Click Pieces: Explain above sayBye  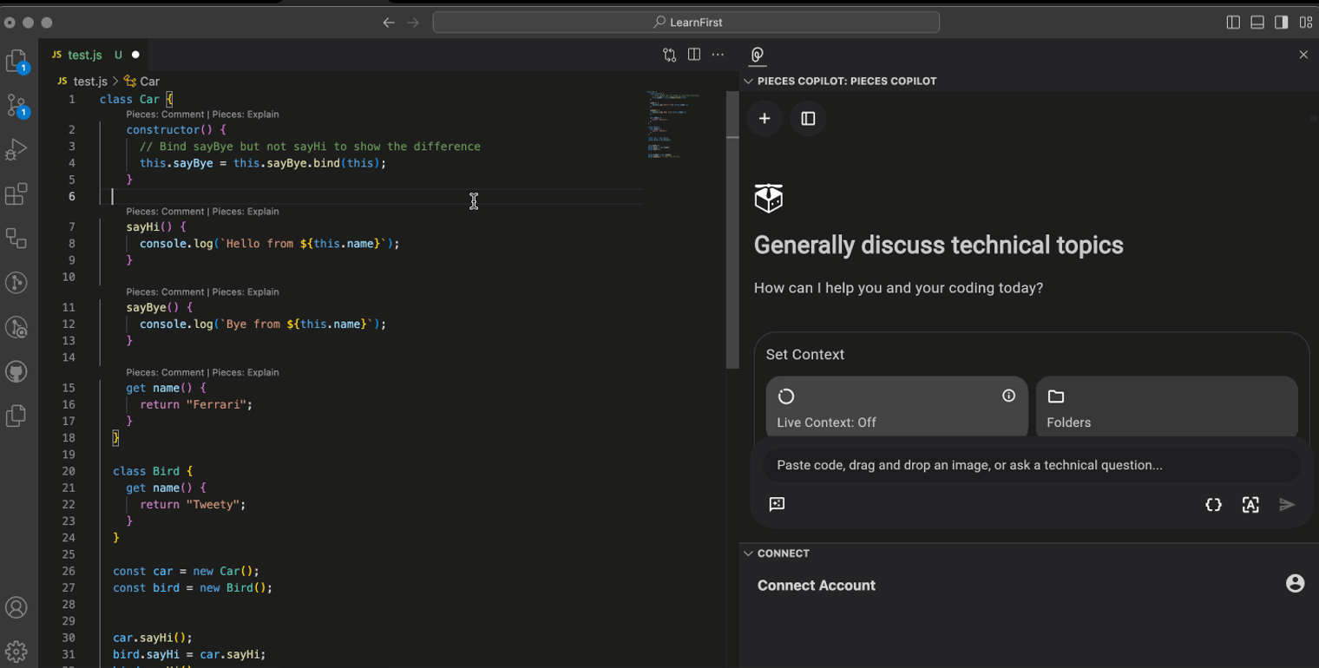tap(246, 292)
